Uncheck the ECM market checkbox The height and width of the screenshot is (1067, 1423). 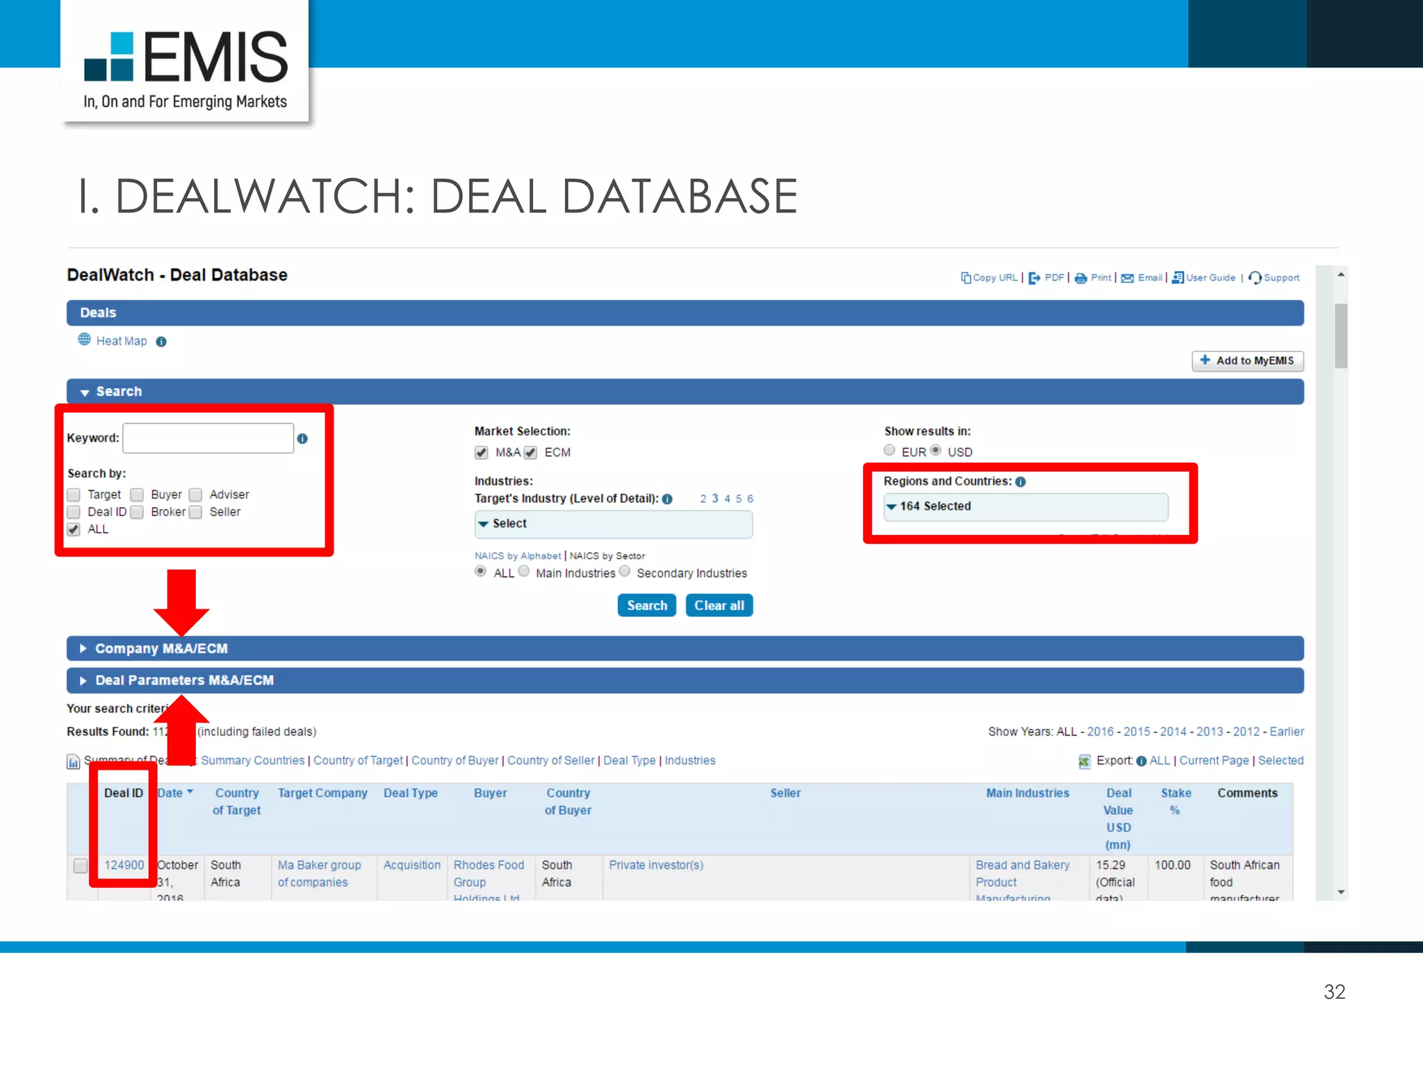[530, 453]
